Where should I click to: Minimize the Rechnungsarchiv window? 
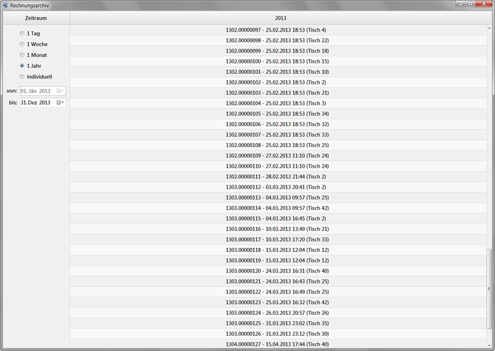pyautogui.click(x=461, y=4)
